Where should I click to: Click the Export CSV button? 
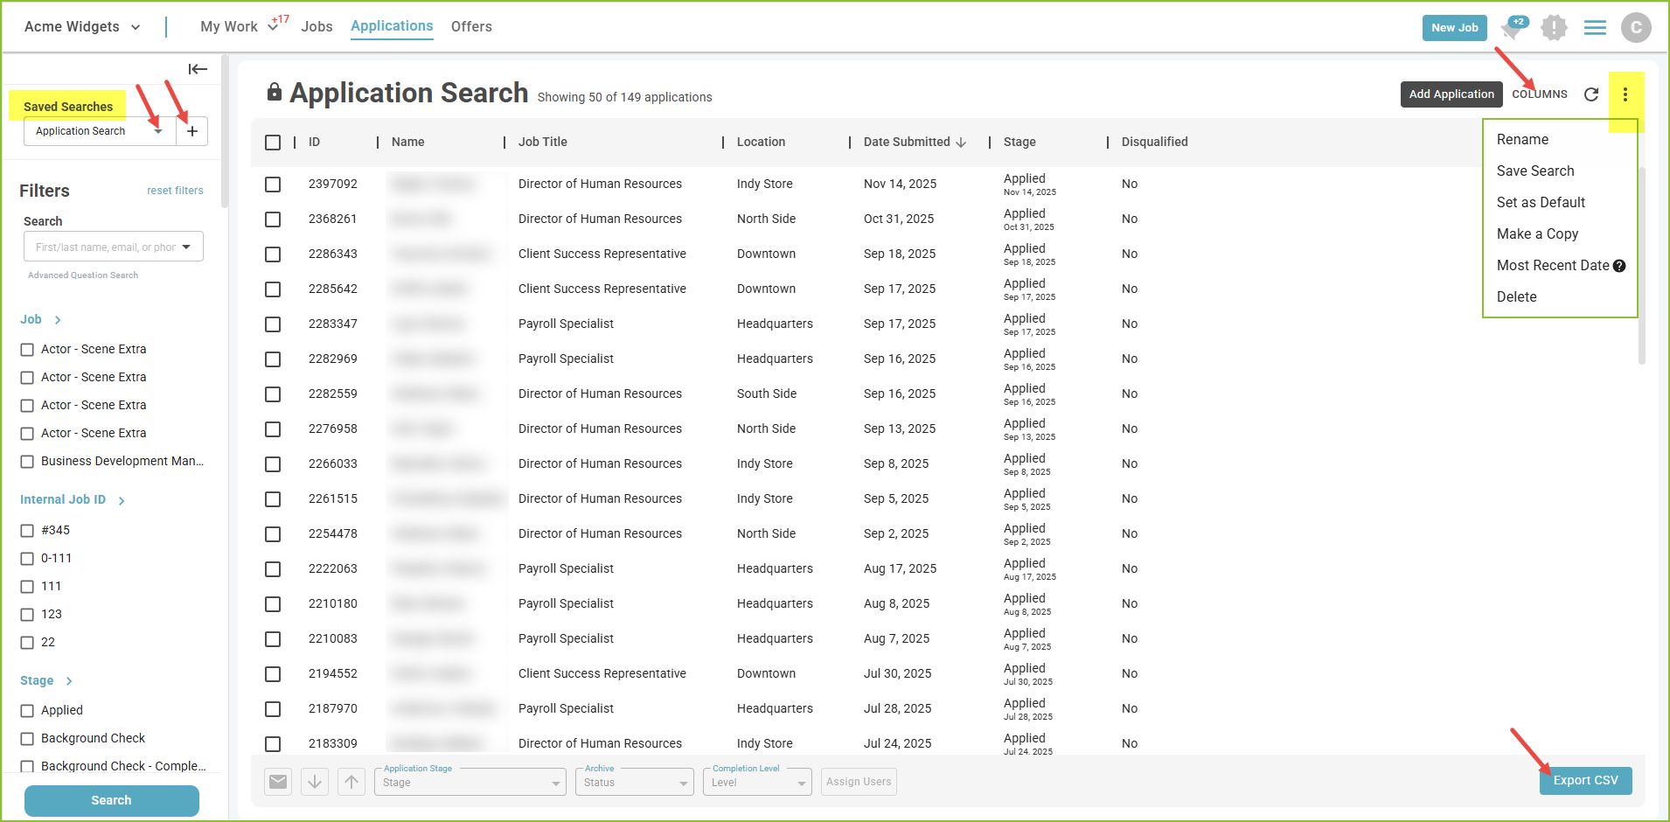pyautogui.click(x=1585, y=780)
